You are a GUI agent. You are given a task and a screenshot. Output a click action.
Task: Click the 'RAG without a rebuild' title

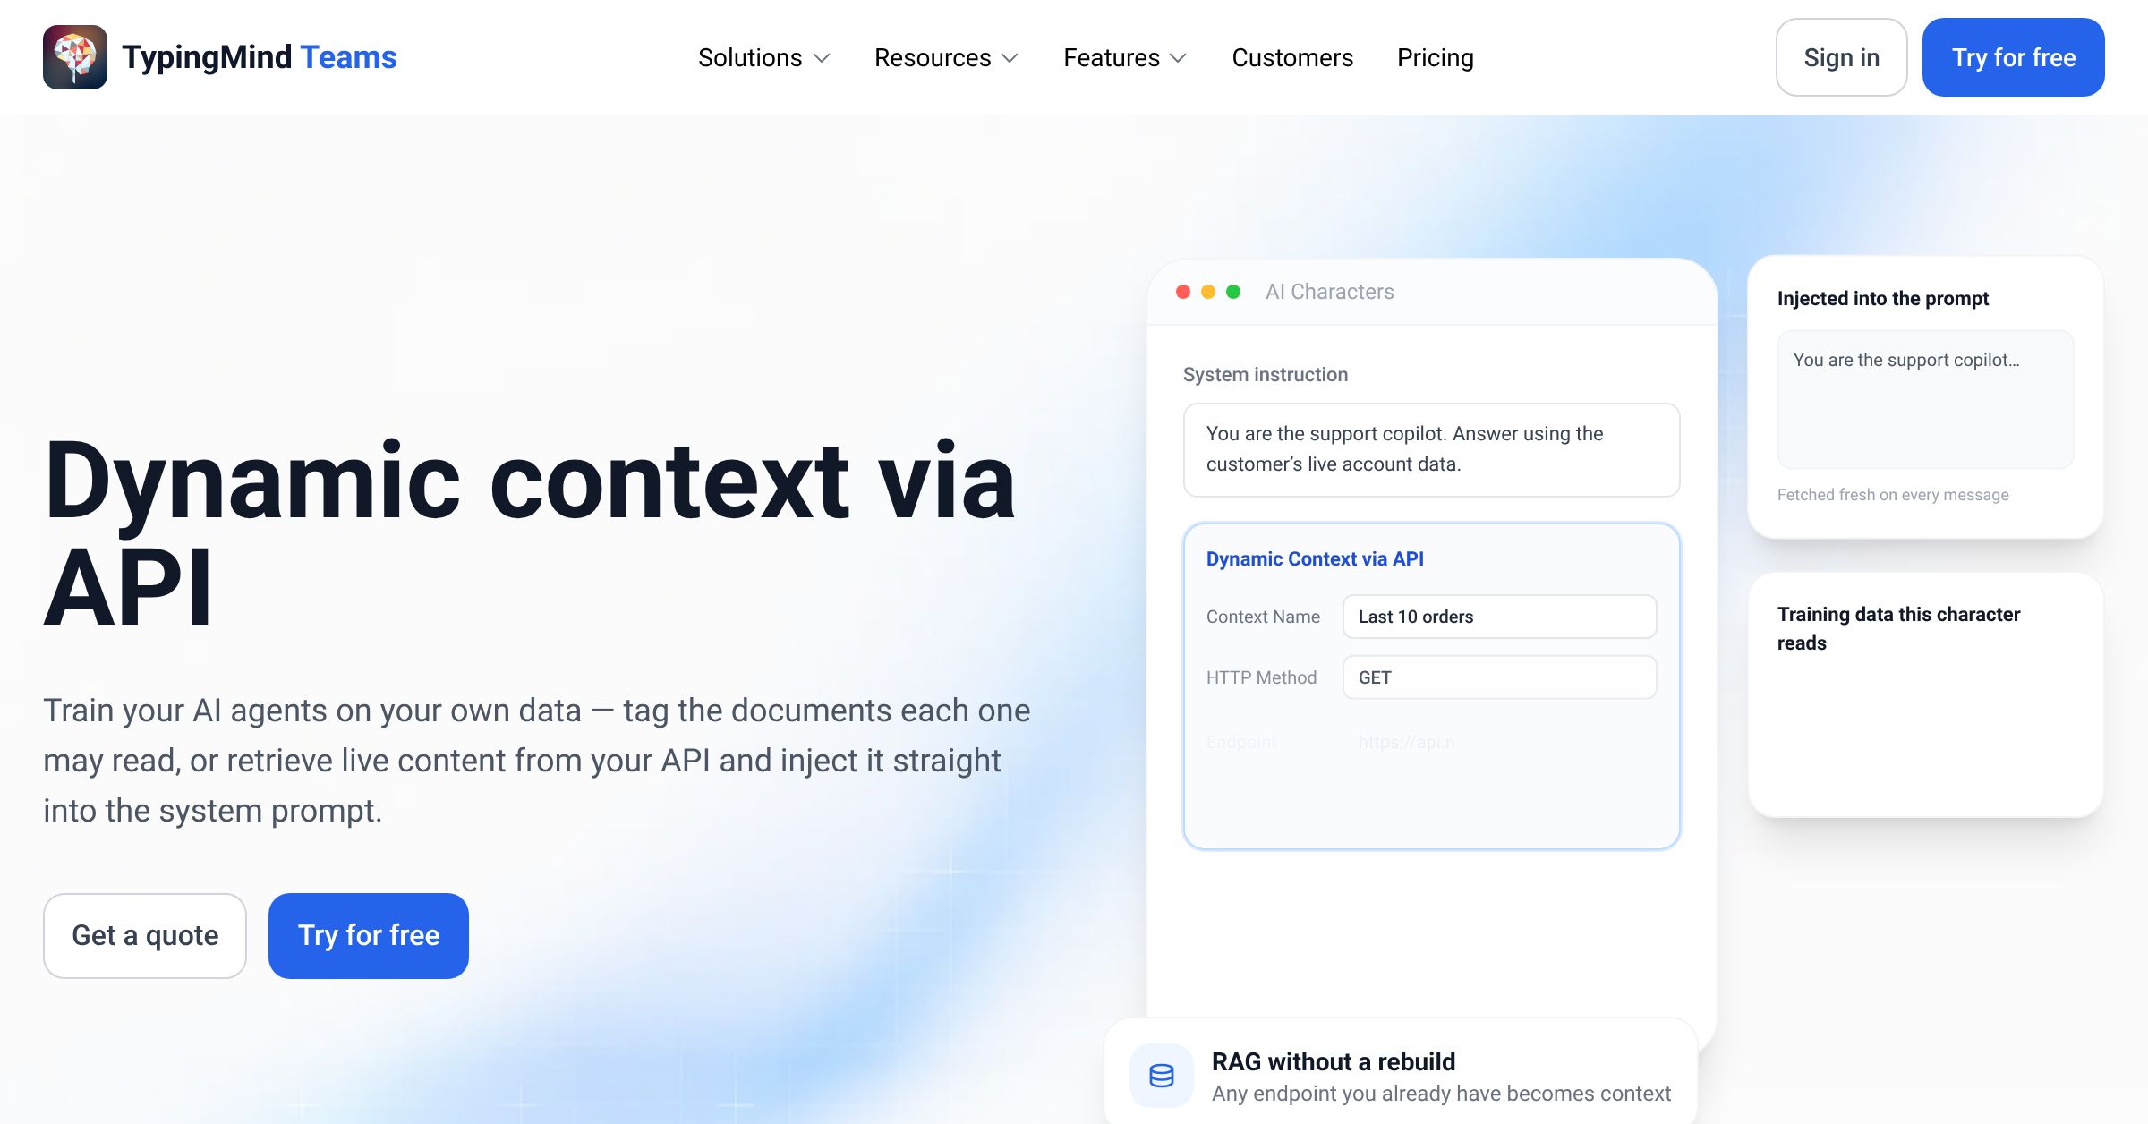[1334, 1061]
